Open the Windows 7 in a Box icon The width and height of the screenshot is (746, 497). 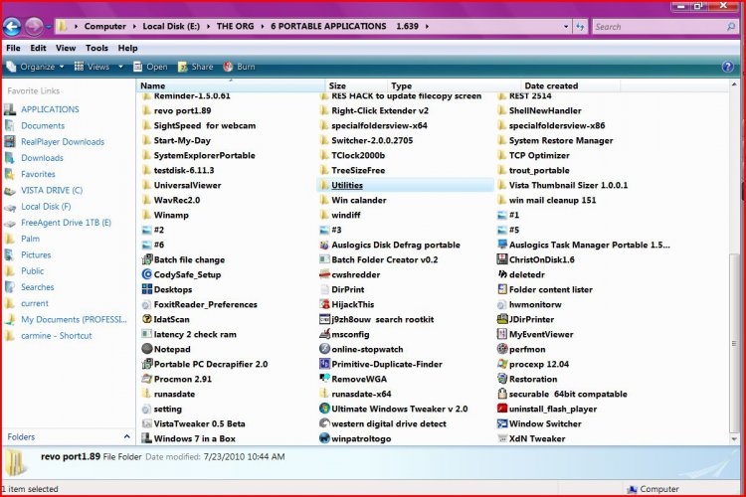pyautogui.click(x=147, y=438)
